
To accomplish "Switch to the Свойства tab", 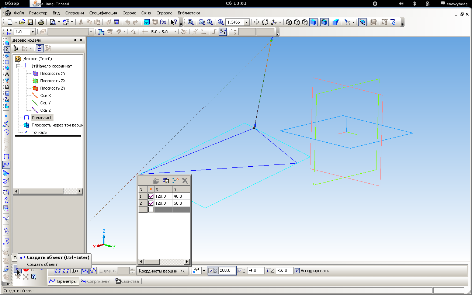I will (127, 281).
